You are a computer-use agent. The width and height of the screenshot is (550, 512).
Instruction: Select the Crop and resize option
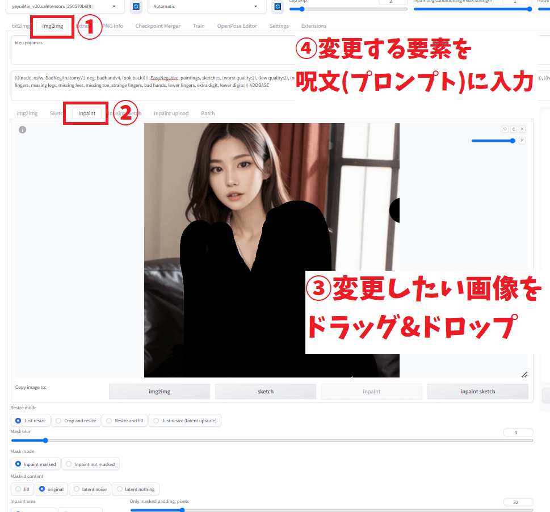click(x=75, y=421)
